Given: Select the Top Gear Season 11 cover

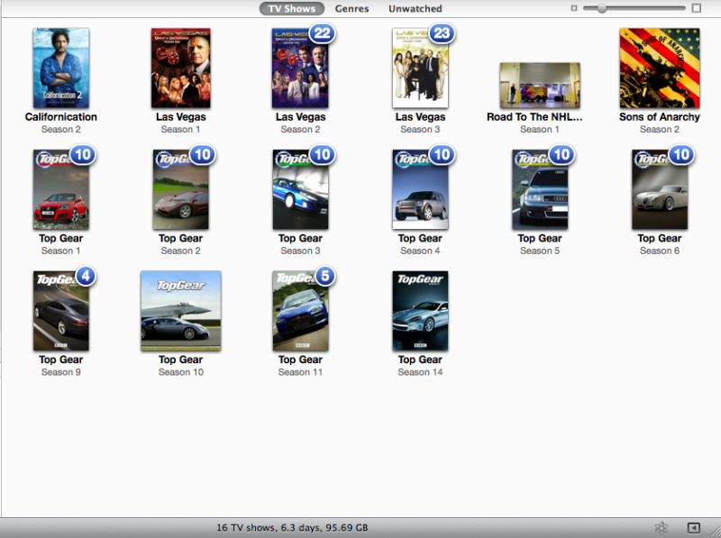Looking at the screenshot, I should point(300,311).
